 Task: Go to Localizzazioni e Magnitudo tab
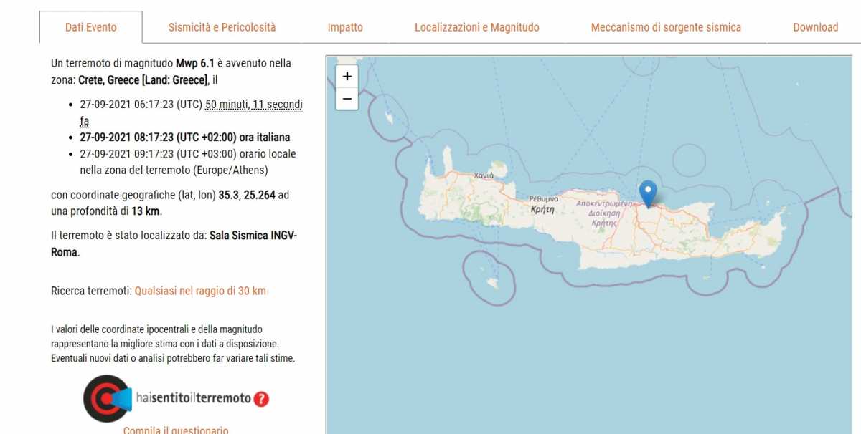point(476,27)
